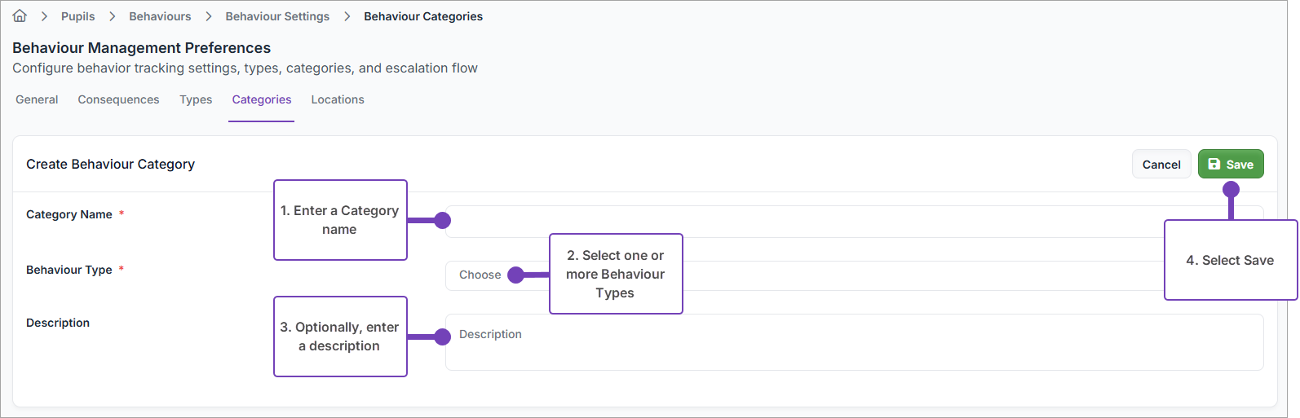
Task: Open the Consequences tab
Action: (x=118, y=99)
